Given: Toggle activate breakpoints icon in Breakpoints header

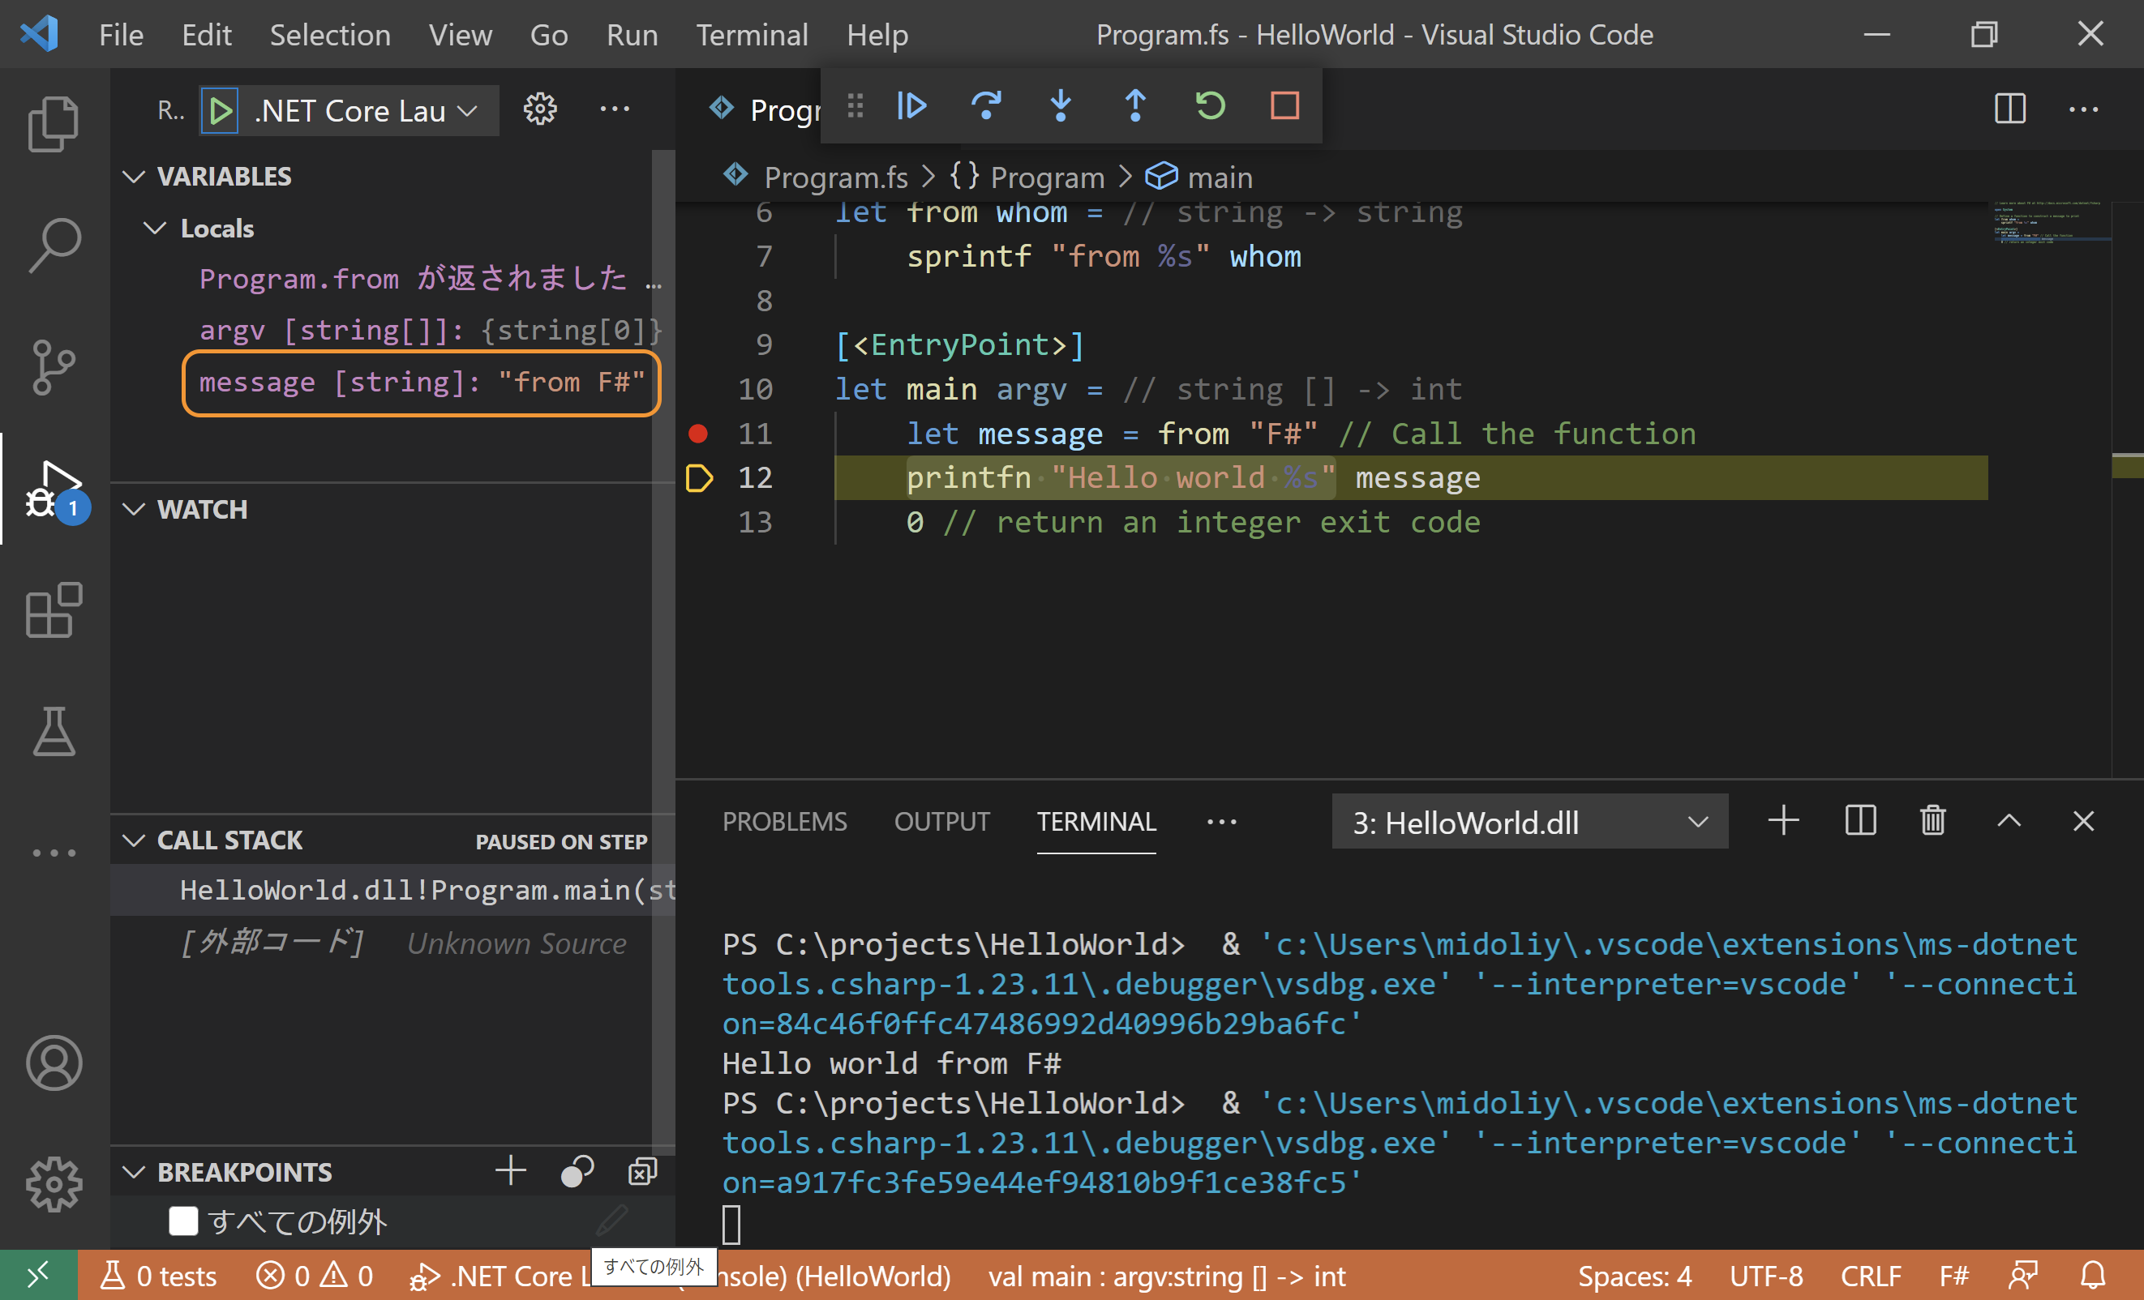Looking at the screenshot, I should pyautogui.click(x=577, y=1171).
